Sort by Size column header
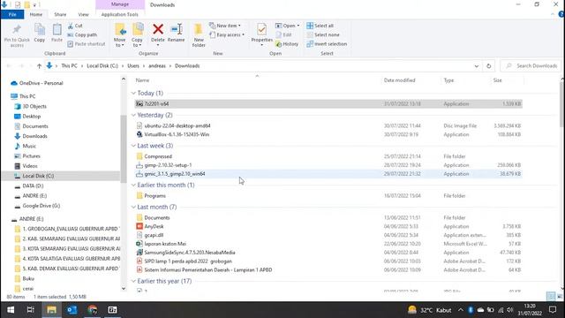565x318 pixels. 497,80
